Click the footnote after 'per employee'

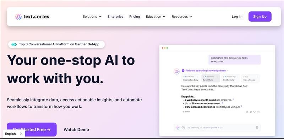pos(233,99)
